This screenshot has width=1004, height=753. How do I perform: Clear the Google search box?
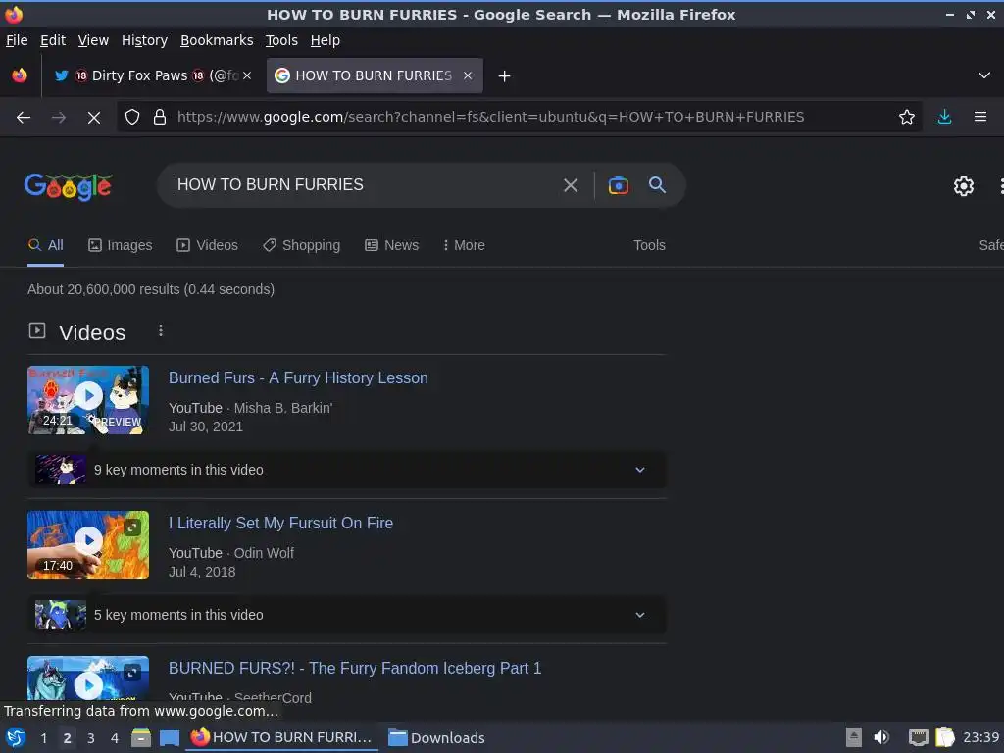(x=570, y=185)
